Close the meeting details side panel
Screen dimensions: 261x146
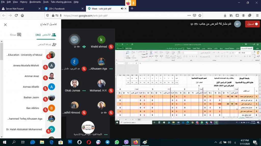[5, 25]
